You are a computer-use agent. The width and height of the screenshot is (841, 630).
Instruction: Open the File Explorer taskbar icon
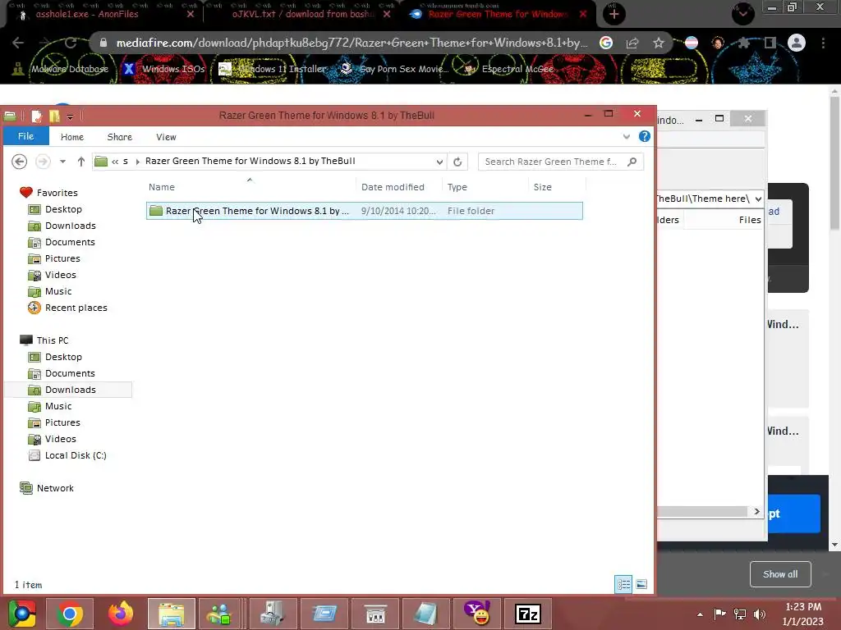pos(171,614)
